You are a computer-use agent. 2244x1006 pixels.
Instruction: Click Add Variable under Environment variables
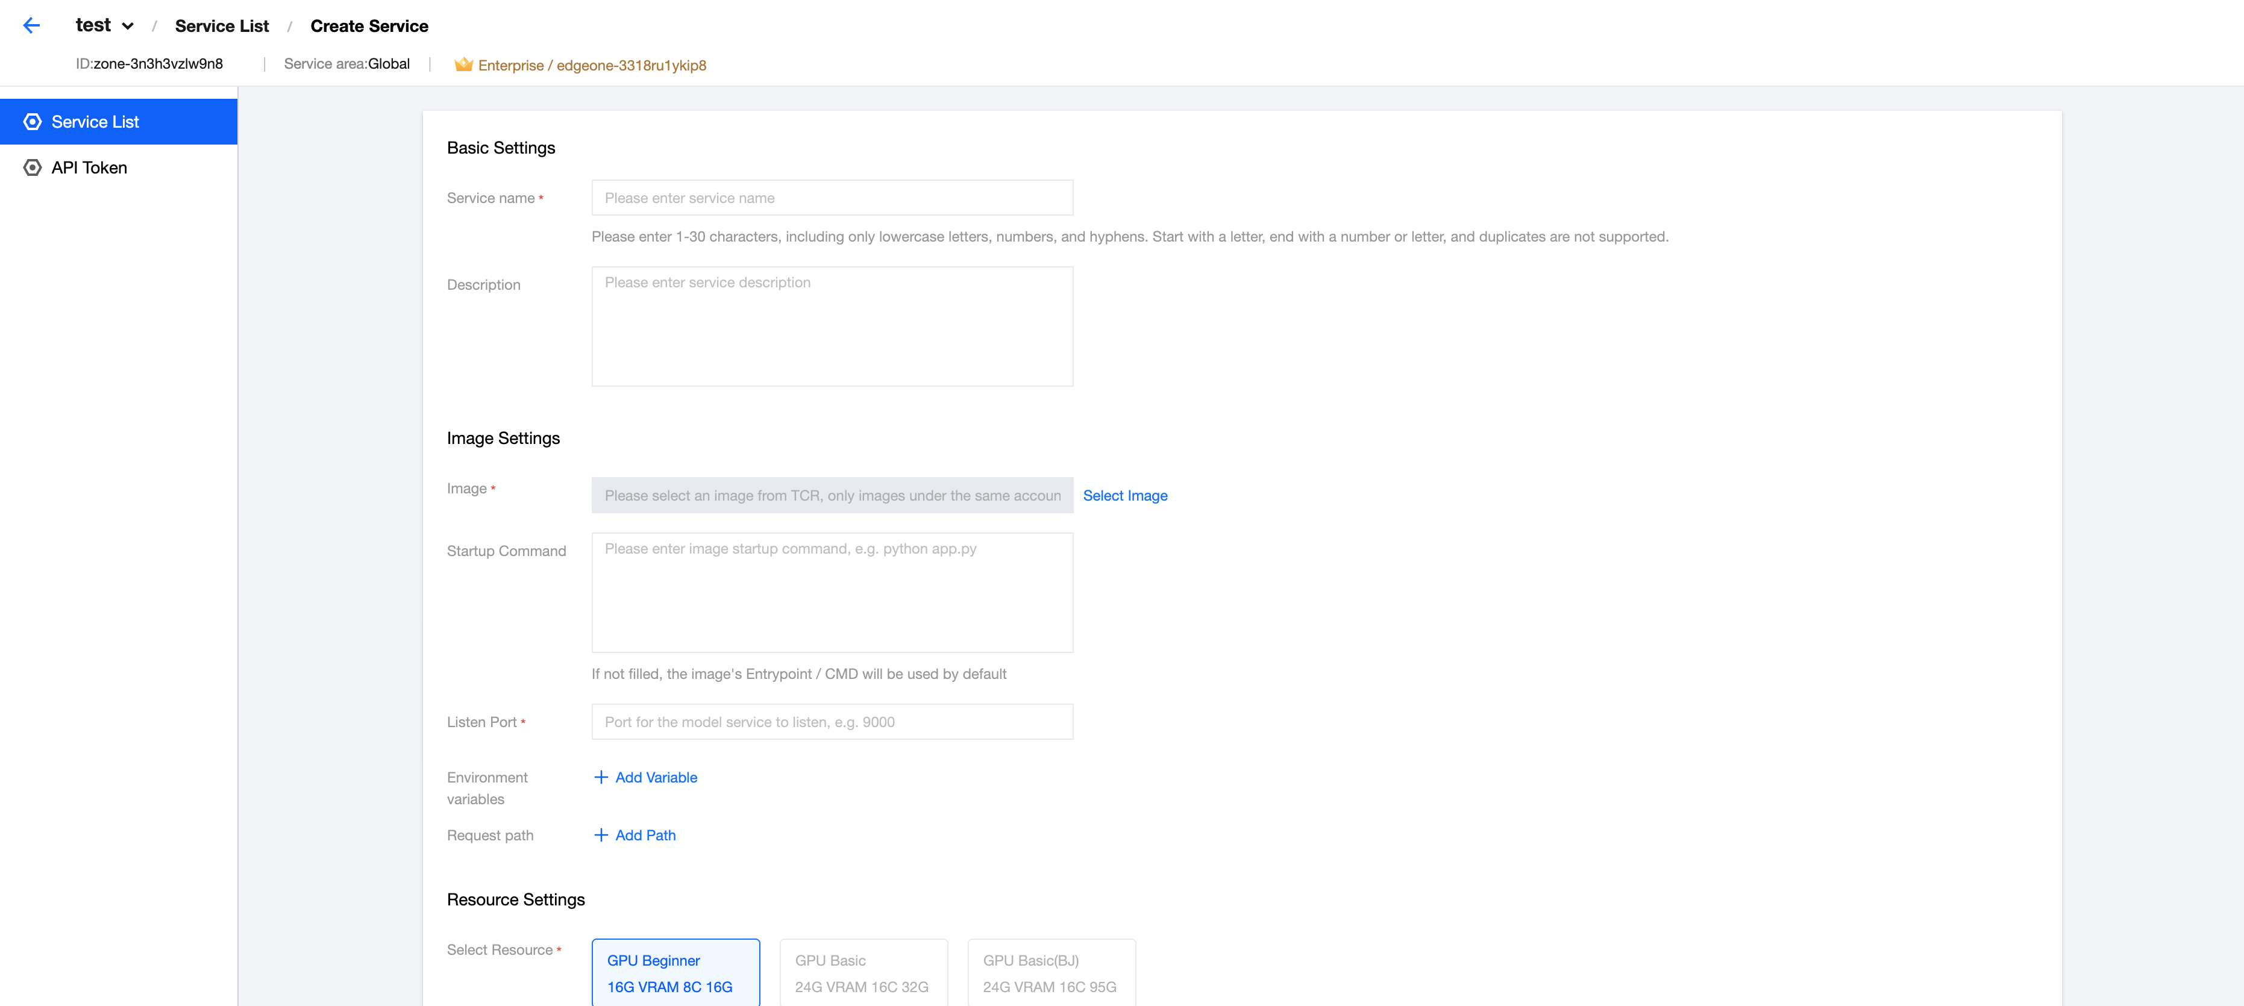coord(655,777)
